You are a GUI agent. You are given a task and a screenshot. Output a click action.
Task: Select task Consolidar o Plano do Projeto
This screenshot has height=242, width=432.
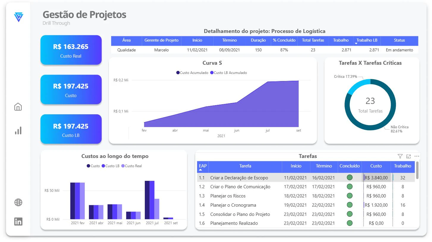click(x=240, y=214)
